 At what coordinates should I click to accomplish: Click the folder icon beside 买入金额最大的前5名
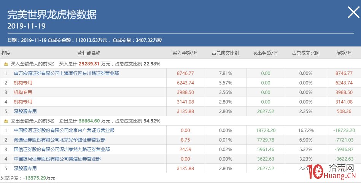tap(6, 64)
